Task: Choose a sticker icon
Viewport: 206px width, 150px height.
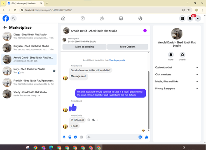Action: pyautogui.click(x=75, y=137)
